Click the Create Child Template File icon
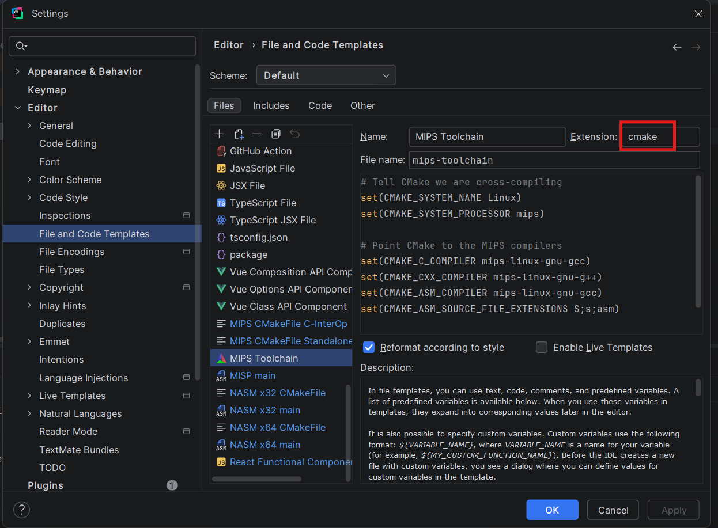The image size is (718, 528). 239,134
